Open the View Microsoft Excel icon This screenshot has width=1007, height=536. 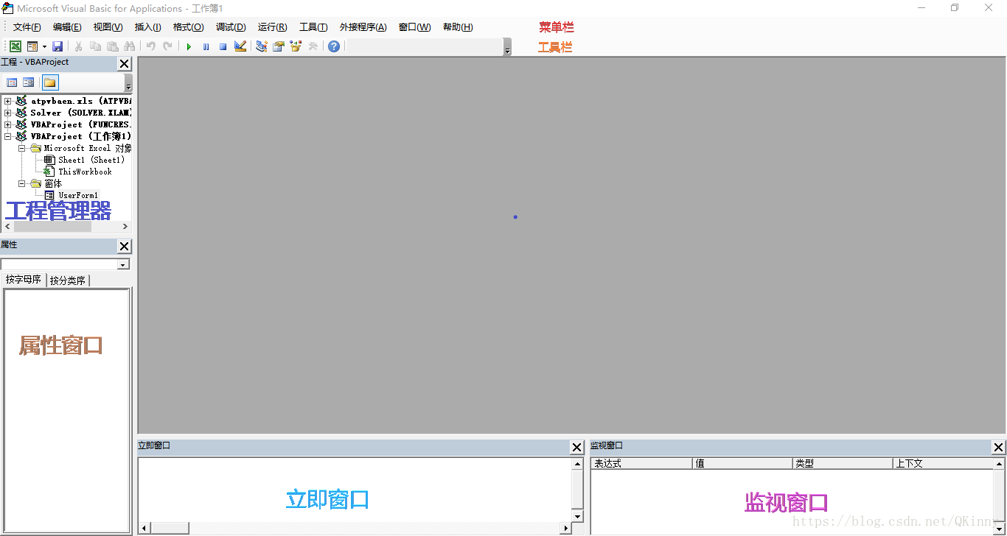point(15,46)
